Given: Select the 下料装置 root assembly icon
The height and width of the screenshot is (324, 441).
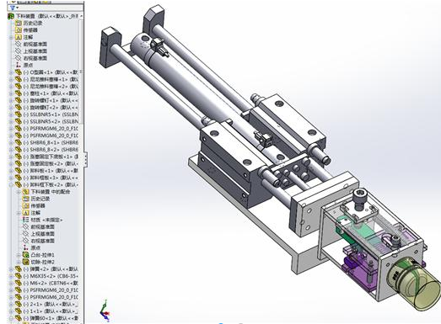Looking at the screenshot, I should (x=11, y=16).
